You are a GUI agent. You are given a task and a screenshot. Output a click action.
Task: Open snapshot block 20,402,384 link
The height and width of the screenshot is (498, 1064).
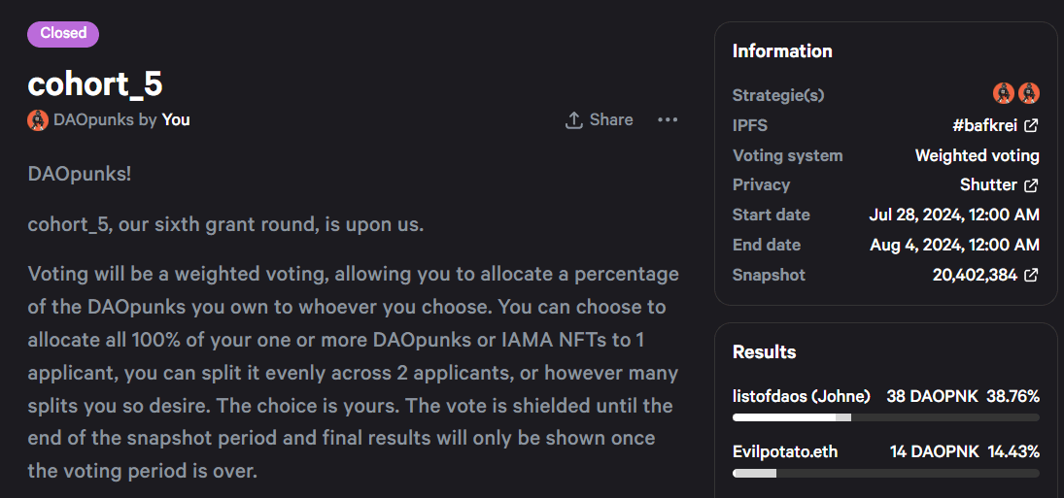pos(976,275)
